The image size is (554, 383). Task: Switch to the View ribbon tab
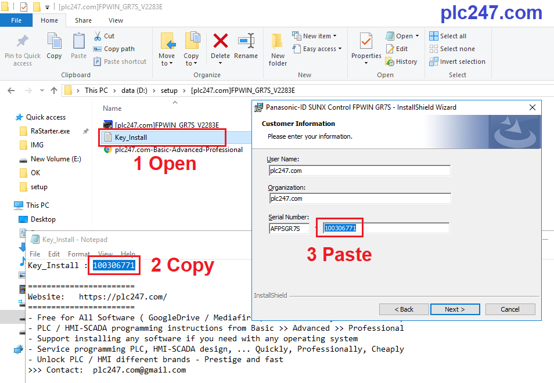(116, 20)
